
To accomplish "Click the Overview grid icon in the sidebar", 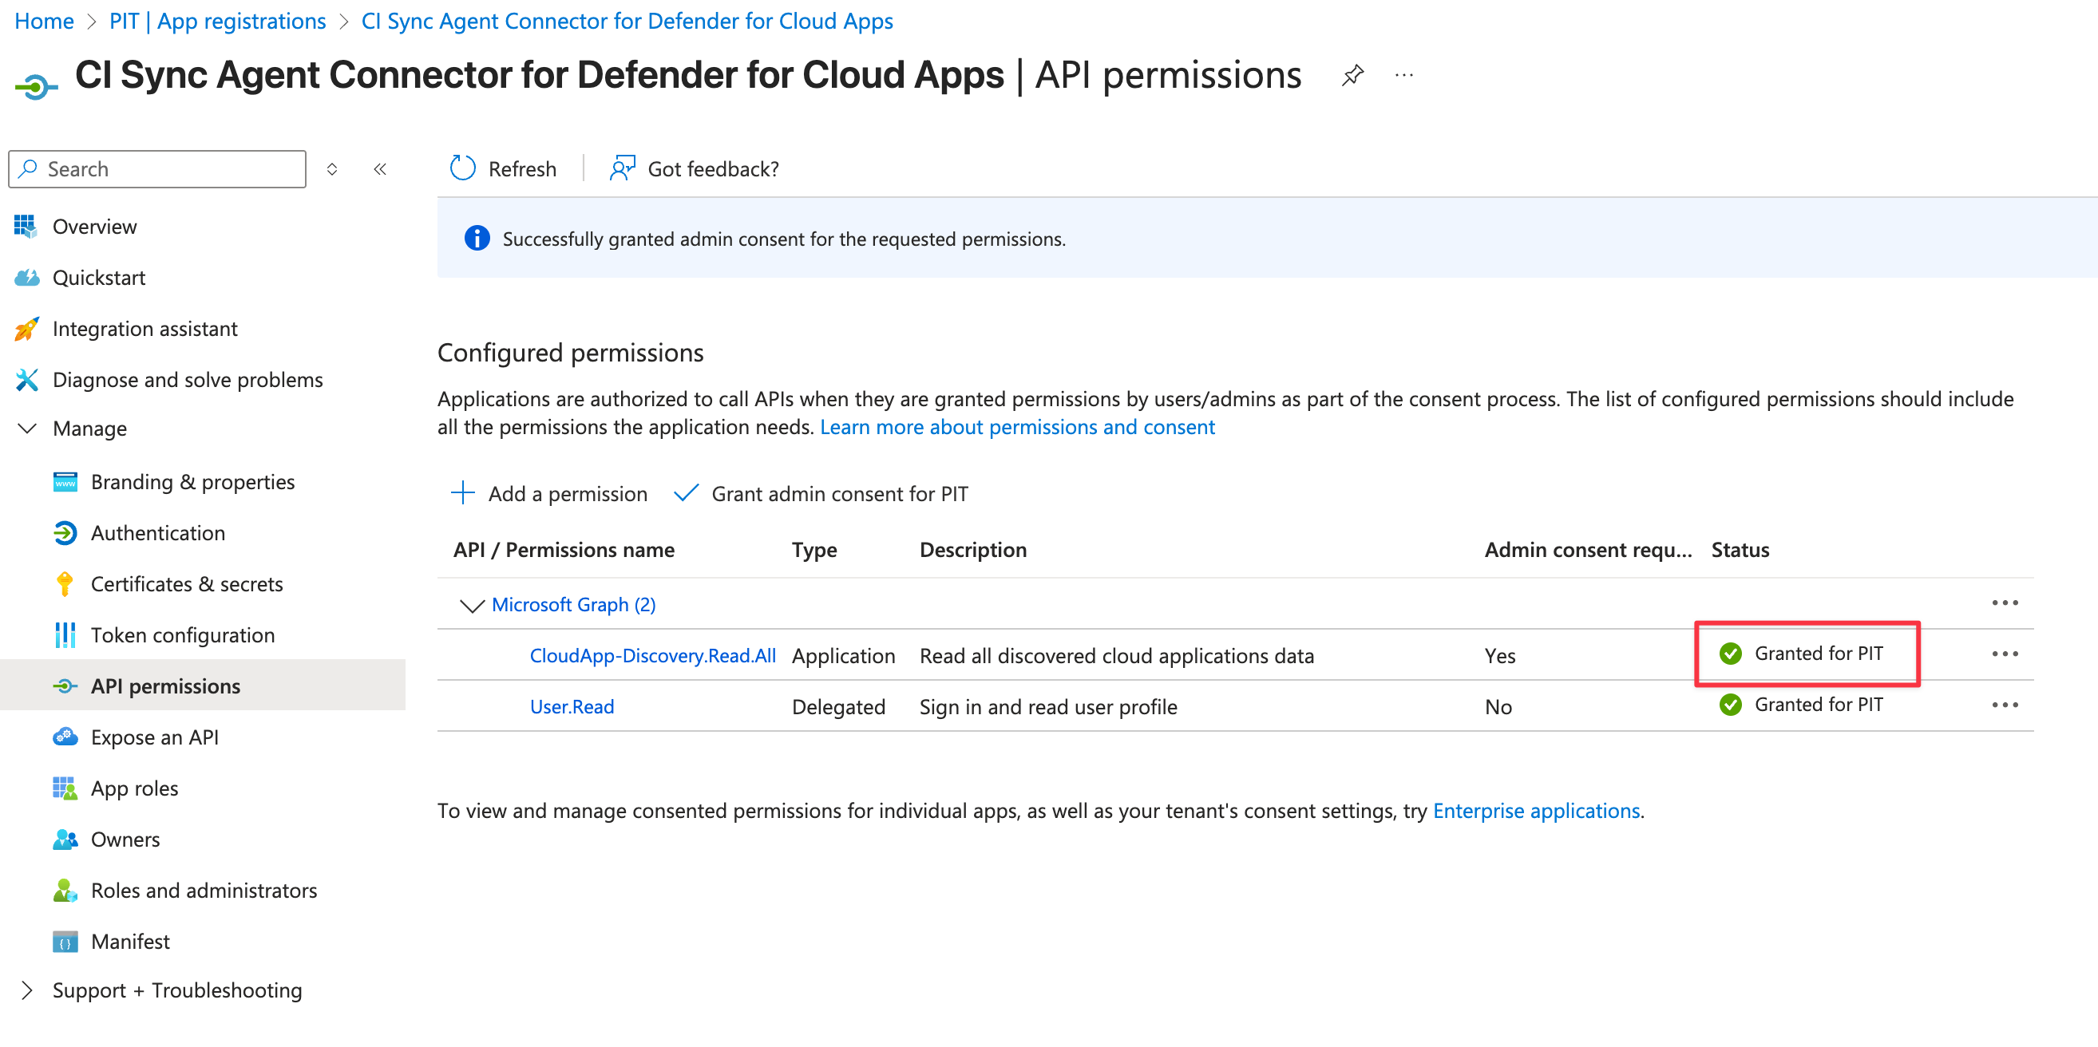I will (x=26, y=227).
